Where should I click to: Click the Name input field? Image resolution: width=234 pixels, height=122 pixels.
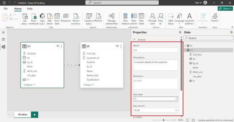[155, 50]
